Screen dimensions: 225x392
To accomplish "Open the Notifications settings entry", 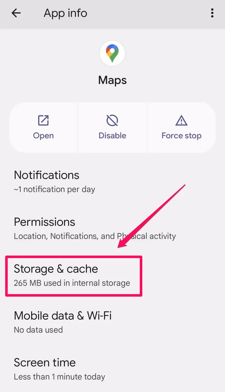I will pos(47,175).
